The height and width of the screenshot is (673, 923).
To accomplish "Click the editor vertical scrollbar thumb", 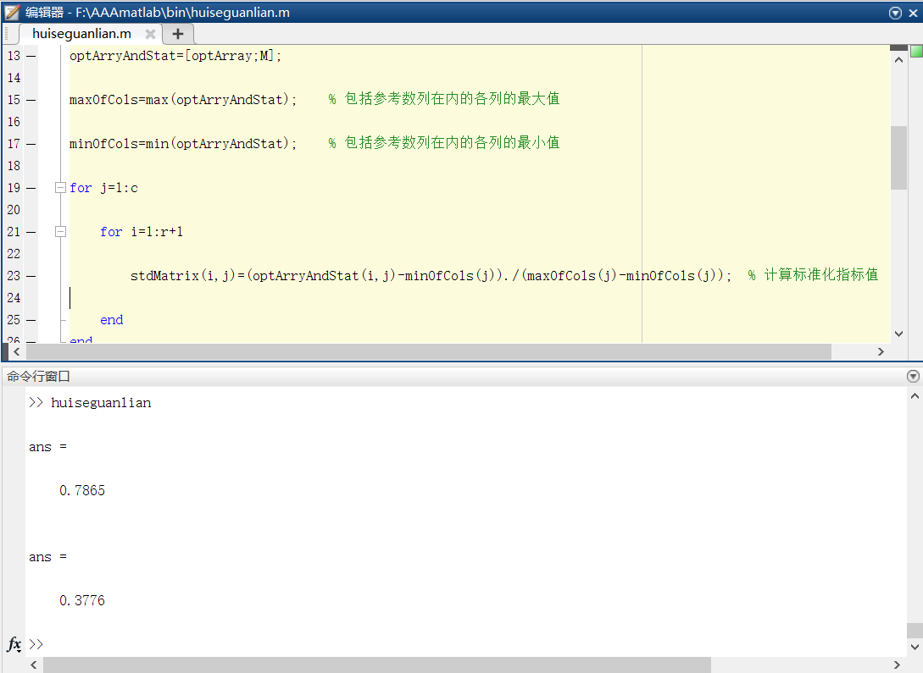I will tap(898, 157).
